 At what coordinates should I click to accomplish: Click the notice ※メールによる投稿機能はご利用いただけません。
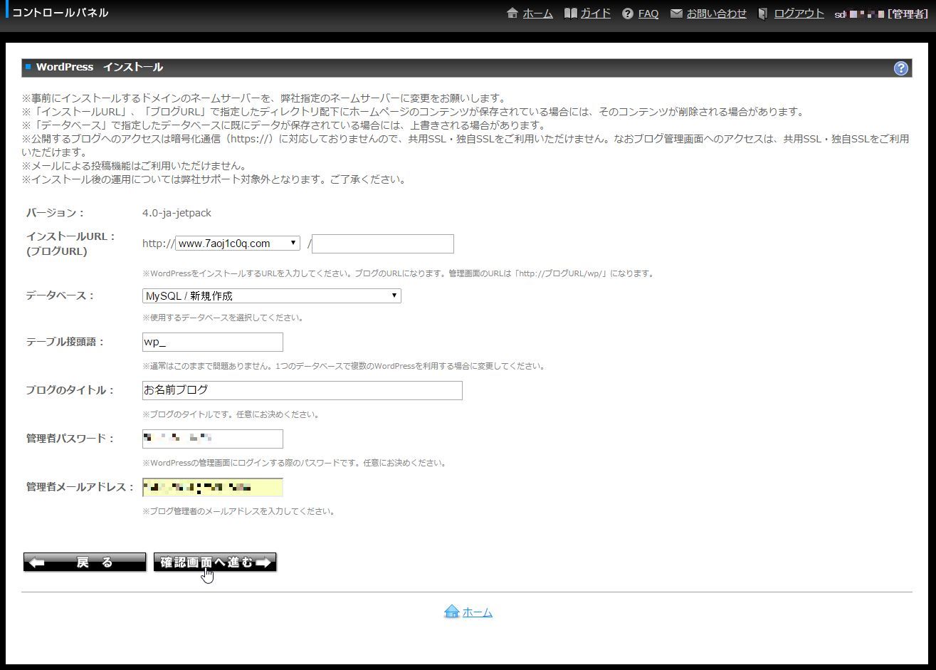[135, 166]
